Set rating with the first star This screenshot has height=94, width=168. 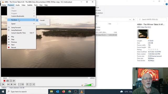(149, 49)
